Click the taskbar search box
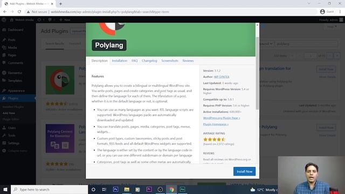Image resolution: width=345 pixels, height=194 pixels. click(x=49, y=189)
